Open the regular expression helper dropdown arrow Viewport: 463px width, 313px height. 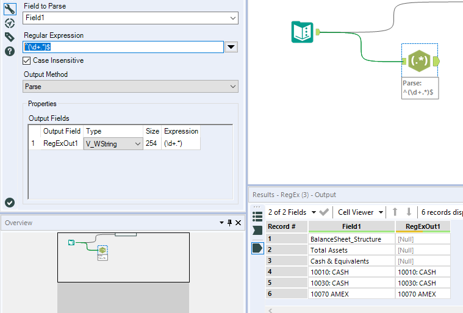tap(231, 47)
